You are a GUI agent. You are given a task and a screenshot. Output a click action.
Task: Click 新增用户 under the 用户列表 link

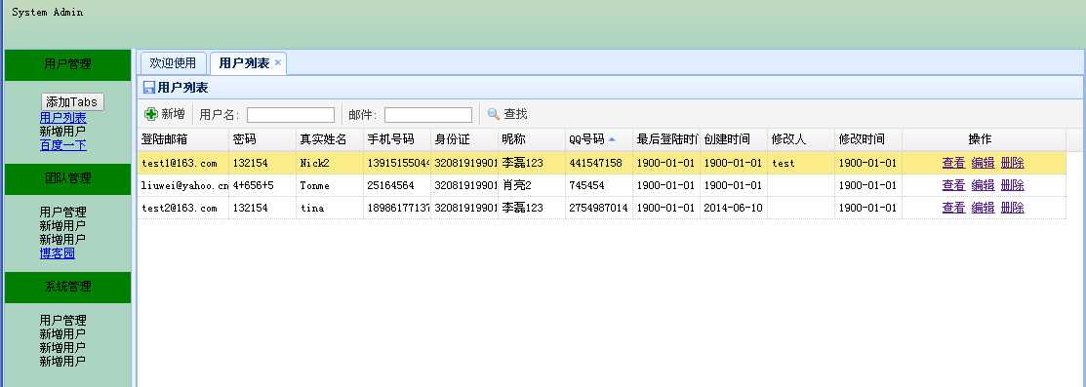tap(62, 132)
